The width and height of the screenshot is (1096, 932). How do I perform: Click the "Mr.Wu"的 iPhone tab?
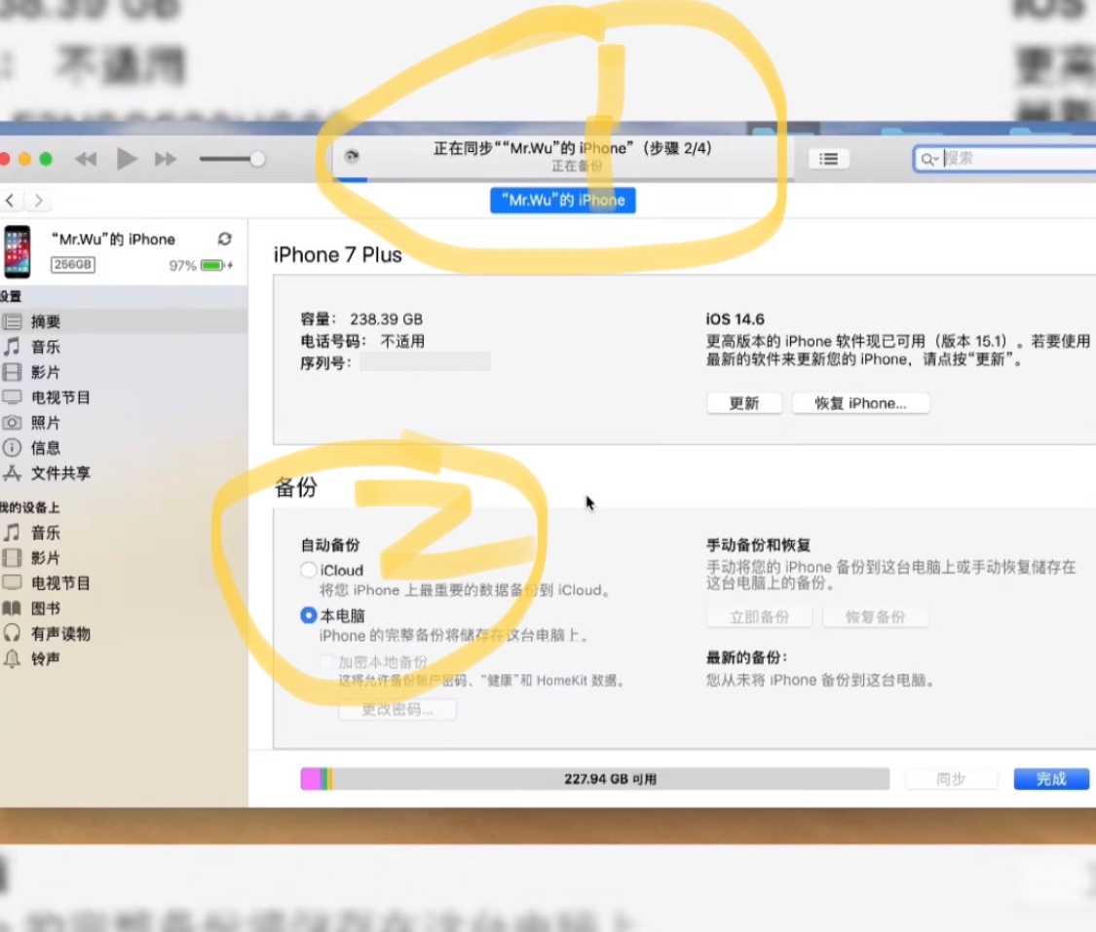[563, 201]
